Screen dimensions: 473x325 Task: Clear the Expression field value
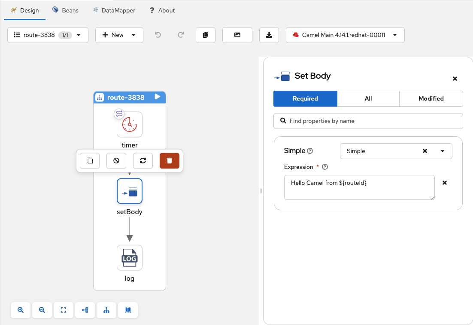[x=444, y=183]
